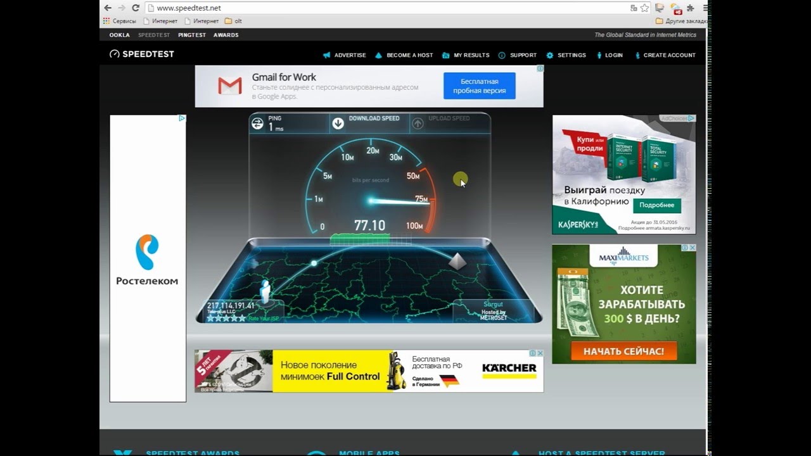Close the MaxiMarkets ad with its X
The width and height of the screenshot is (811, 456).
693,248
